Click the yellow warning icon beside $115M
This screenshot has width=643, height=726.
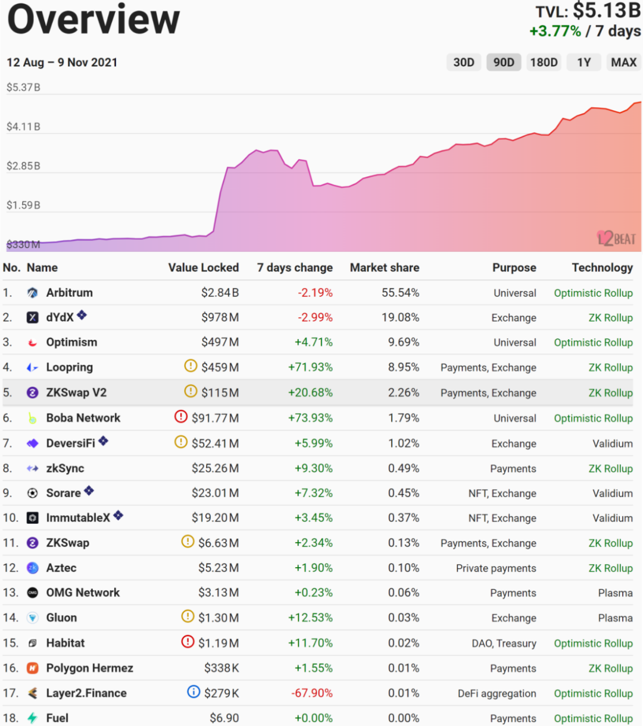(x=191, y=391)
